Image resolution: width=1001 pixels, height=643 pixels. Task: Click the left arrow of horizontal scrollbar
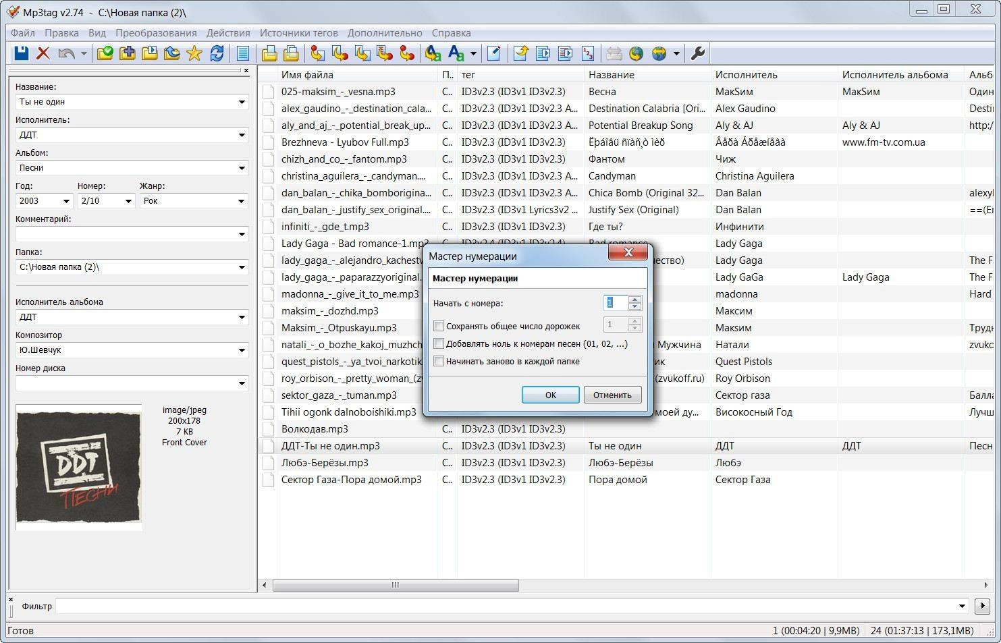265,585
